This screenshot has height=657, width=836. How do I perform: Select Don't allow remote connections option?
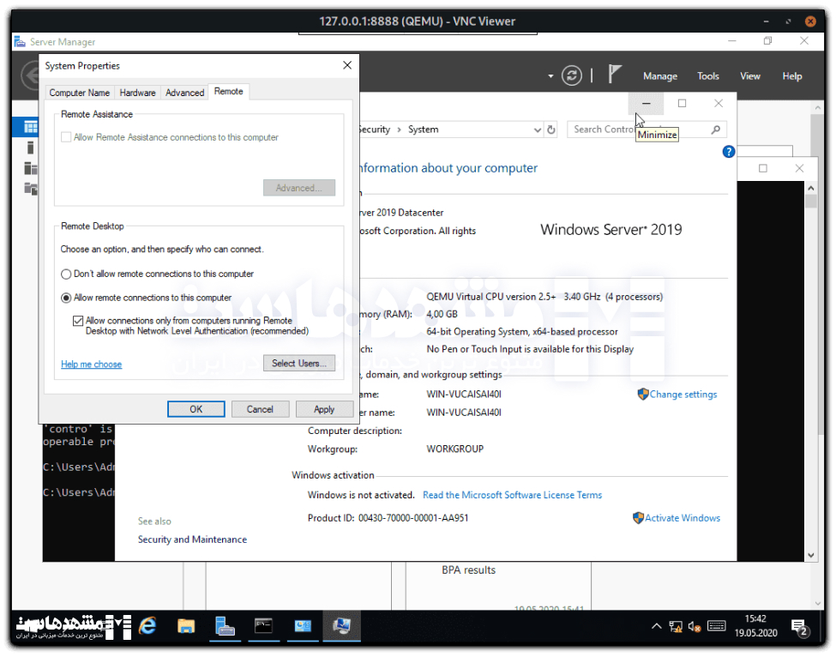click(x=66, y=274)
